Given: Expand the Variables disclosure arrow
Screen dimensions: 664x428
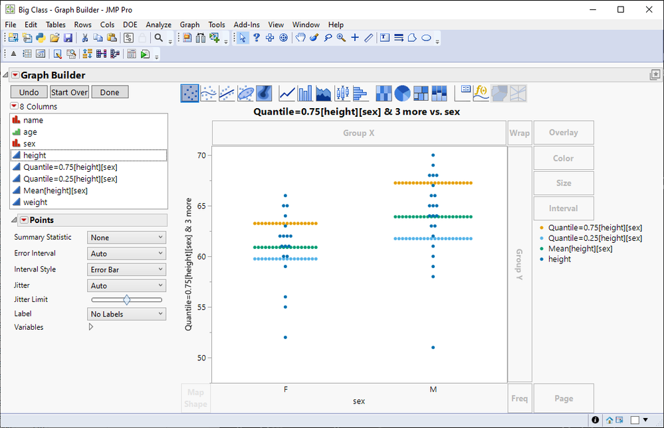Looking at the screenshot, I should (90, 327).
